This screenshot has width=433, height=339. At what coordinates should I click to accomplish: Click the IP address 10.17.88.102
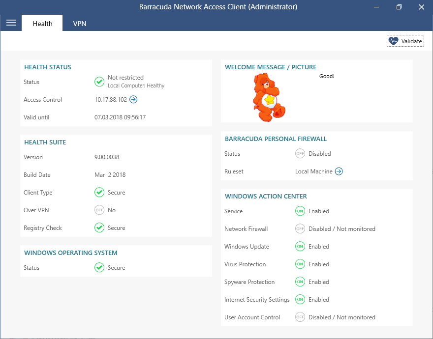click(110, 100)
